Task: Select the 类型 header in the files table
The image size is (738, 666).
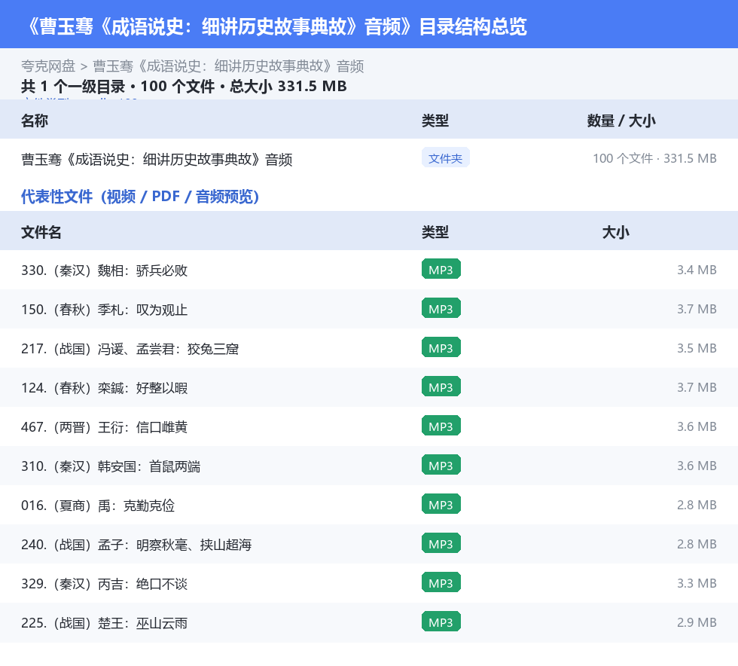Action: 435,232
